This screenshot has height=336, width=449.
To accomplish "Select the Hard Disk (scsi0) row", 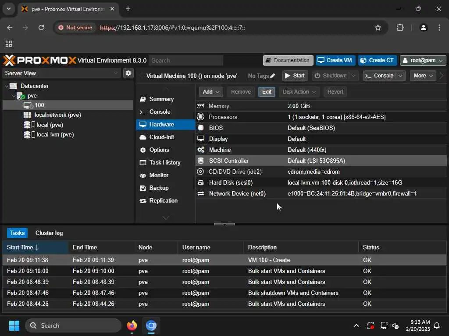I will click(x=321, y=182).
